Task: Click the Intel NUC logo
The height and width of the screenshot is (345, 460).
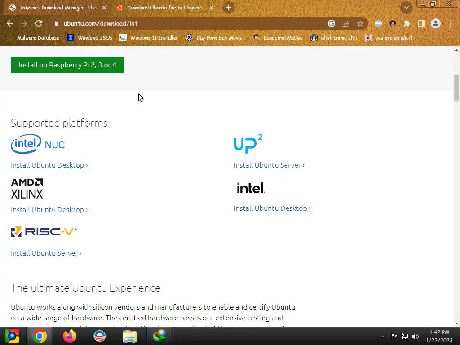Action: (38, 144)
